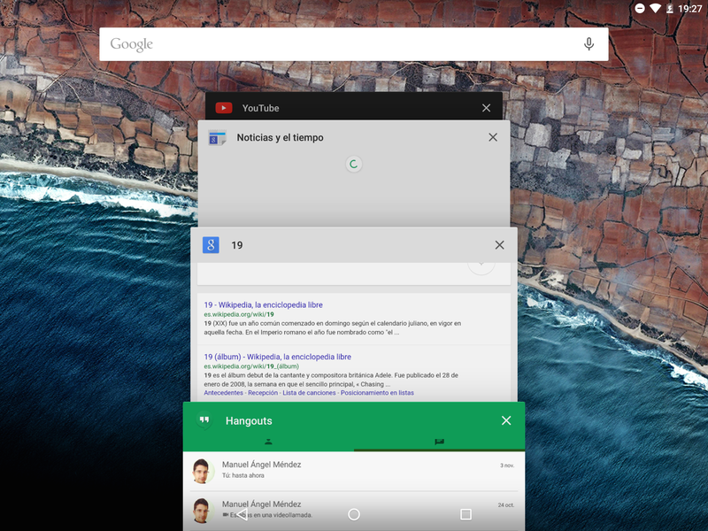The image size is (708, 531).
Task: Tap the Do Not Disturb status icon
Action: click(x=639, y=9)
